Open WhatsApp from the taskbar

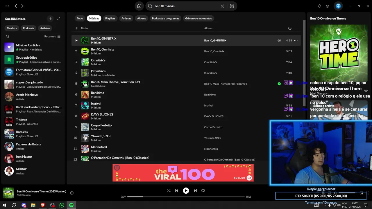pos(62,205)
